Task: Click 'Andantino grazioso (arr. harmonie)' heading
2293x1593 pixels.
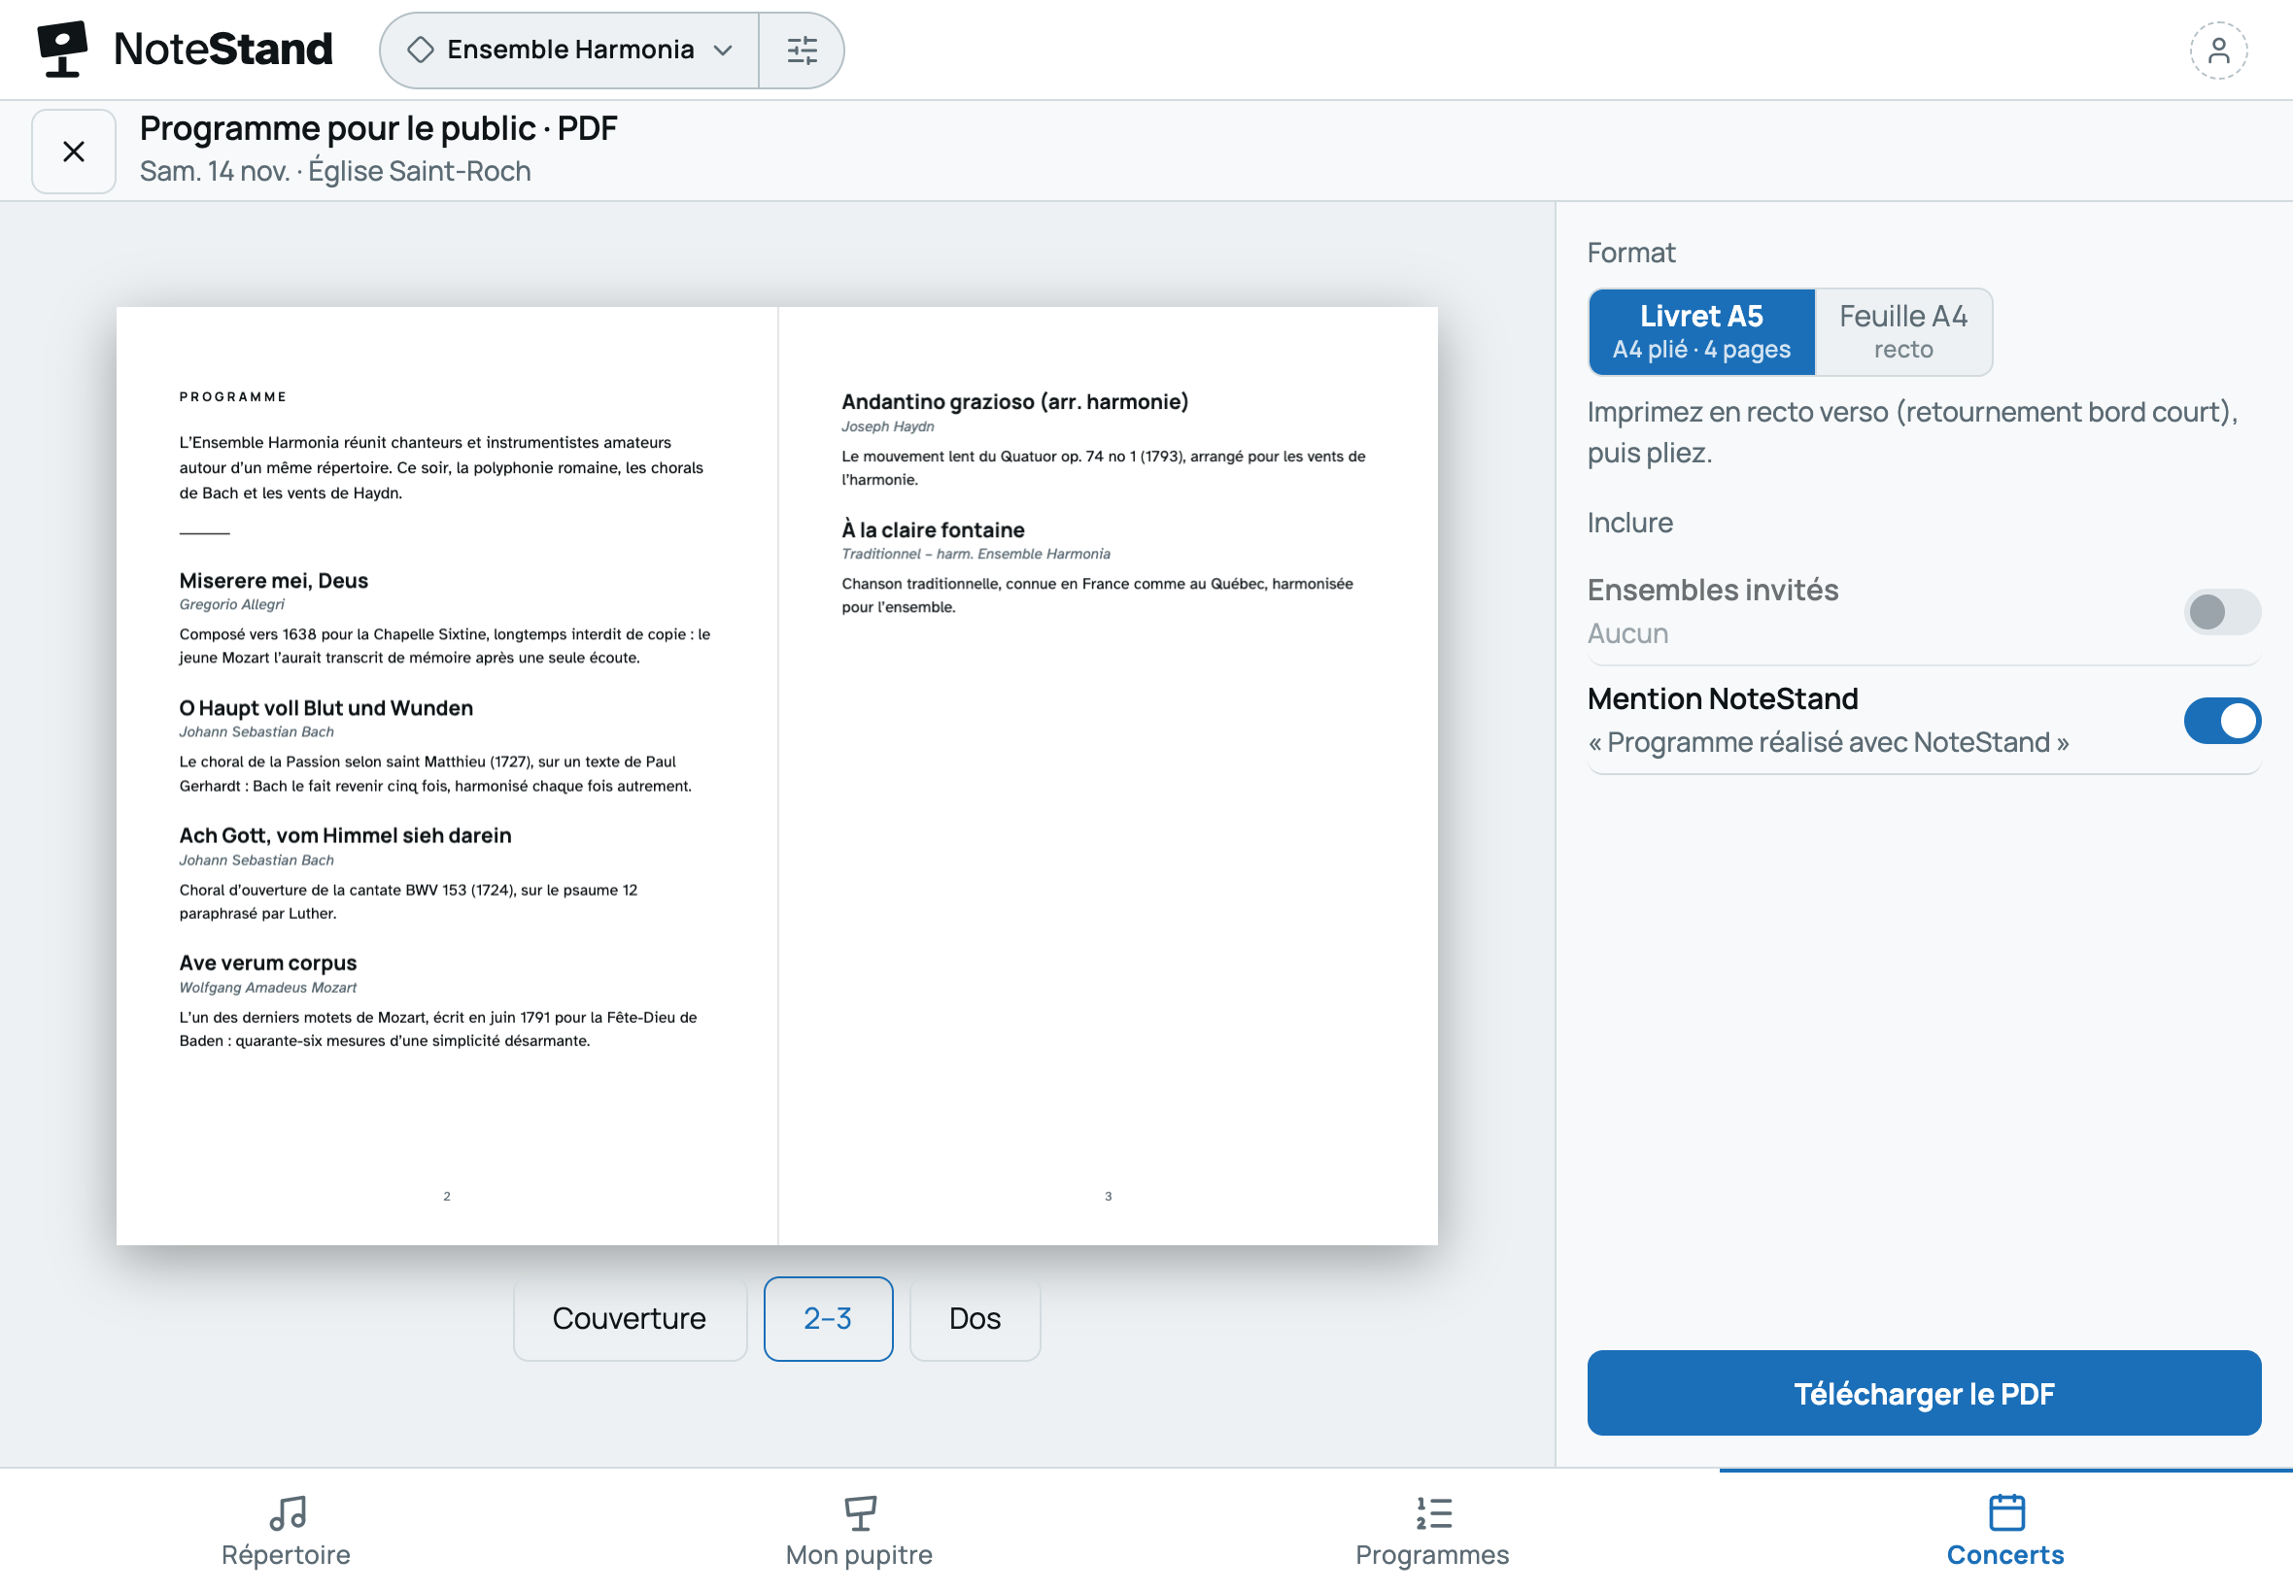Action: pos(1015,401)
